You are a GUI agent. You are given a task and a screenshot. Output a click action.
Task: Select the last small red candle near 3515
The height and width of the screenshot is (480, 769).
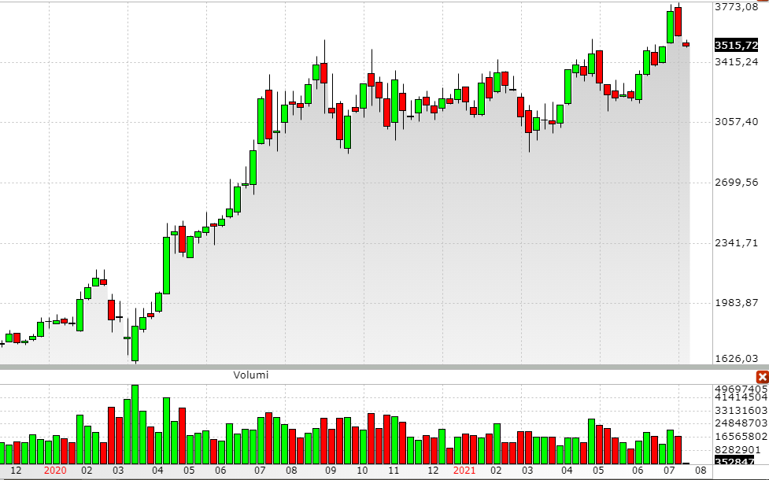pyautogui.click(x=686, y=44)
